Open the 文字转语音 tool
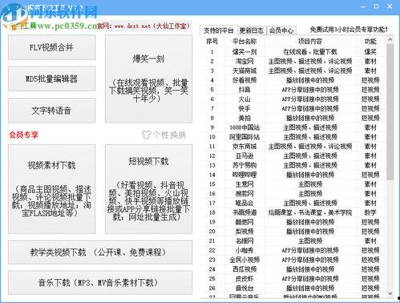This screenshot has height=303, width=400. [51, 111]
